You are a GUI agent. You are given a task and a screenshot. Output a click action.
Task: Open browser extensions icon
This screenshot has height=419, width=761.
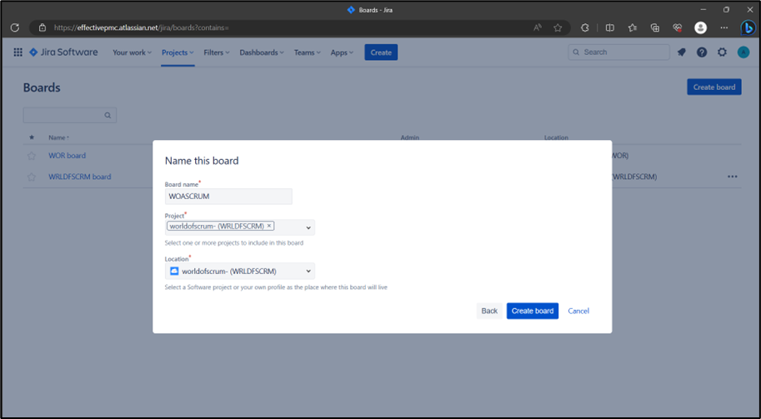point(585,27)
